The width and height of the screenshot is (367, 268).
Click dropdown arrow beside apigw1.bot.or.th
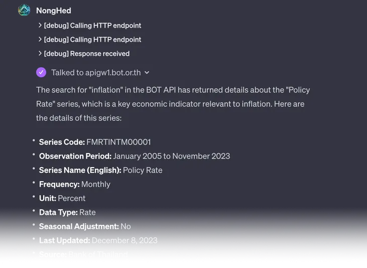(x=147, y=73)
